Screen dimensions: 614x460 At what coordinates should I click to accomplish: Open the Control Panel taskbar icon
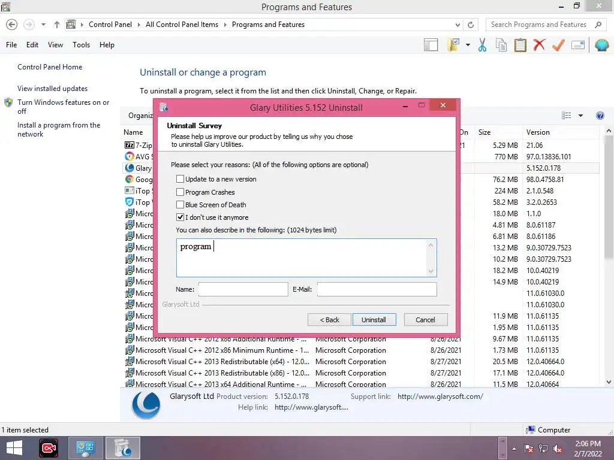point(86,448)
